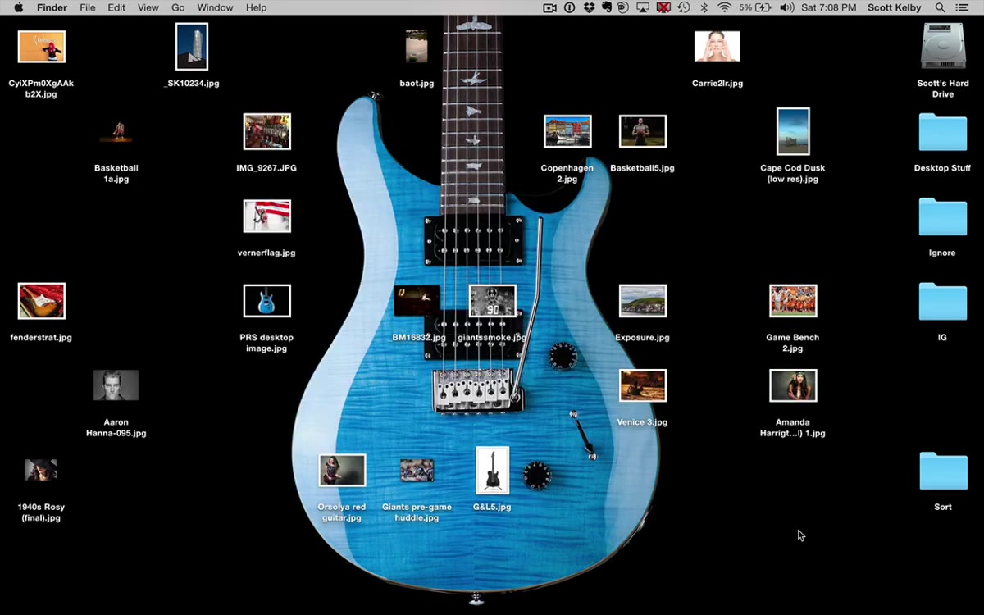
Task: Select the IG folder
Action: click(943, 301)
